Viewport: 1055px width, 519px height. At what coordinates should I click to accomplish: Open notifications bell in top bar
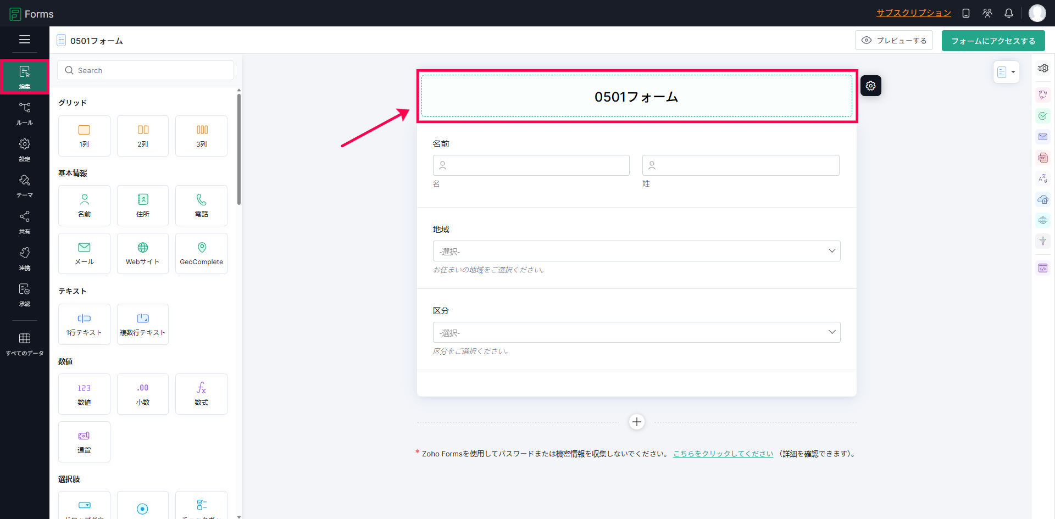point(1009,13)
